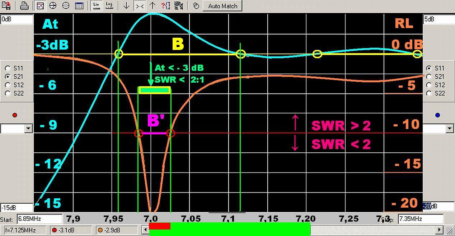This screenshot has width=455, height=236.
Task: Expand the right side dropdown arrow
Action: [450, 129]
